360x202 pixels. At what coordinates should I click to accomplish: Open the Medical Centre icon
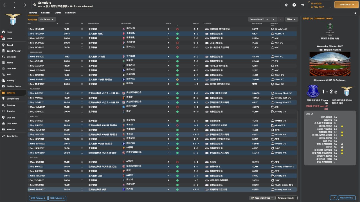tap(4, 86)
